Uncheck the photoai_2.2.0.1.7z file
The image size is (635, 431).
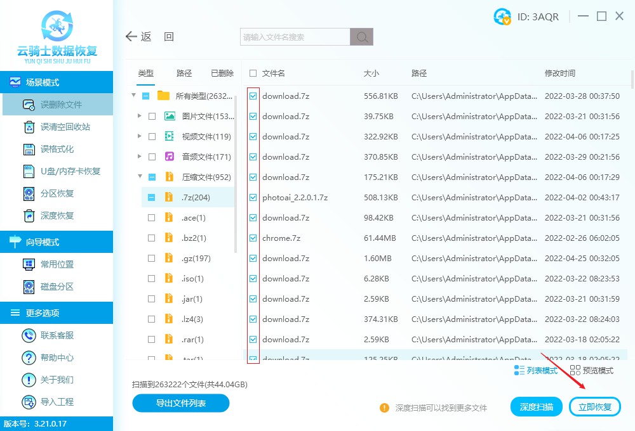[253, 197]
